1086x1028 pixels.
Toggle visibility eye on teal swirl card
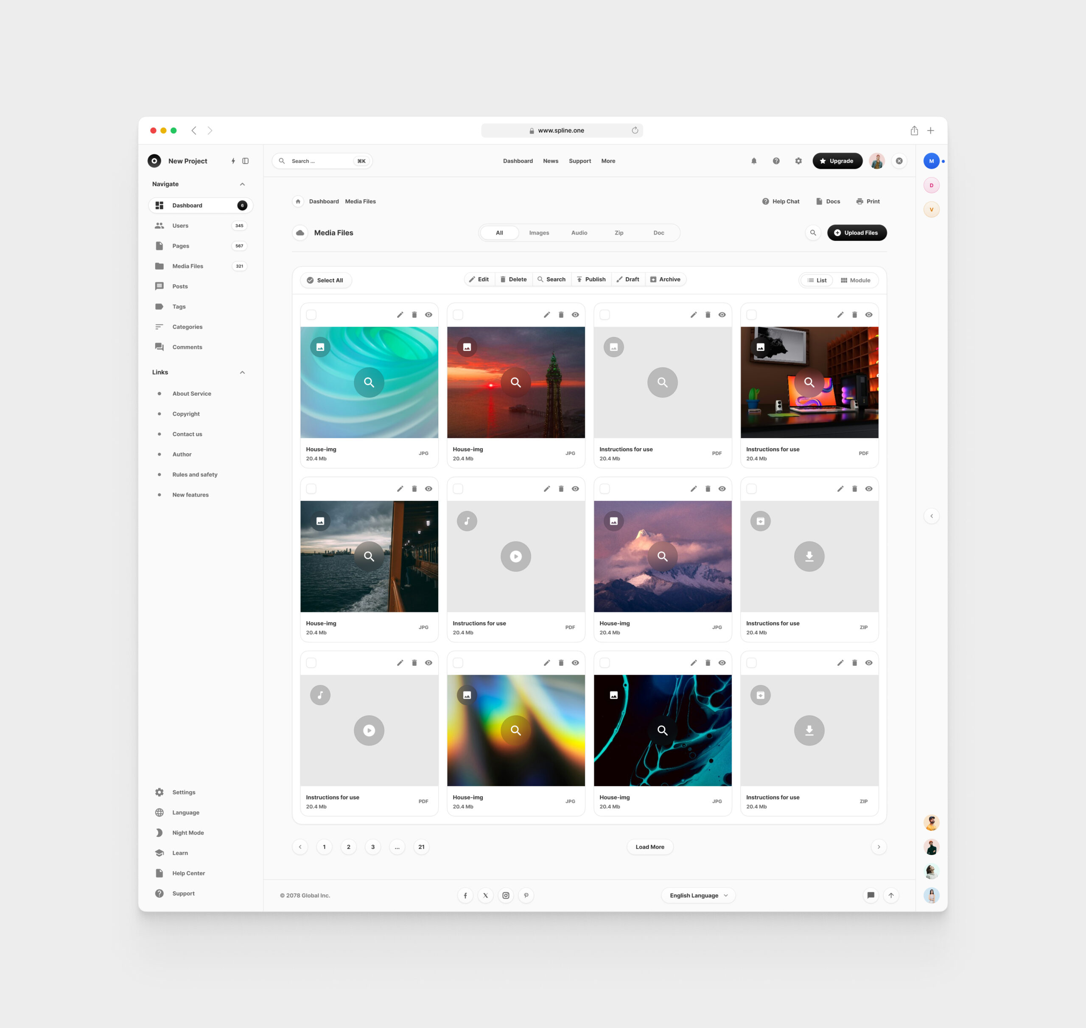429,315
